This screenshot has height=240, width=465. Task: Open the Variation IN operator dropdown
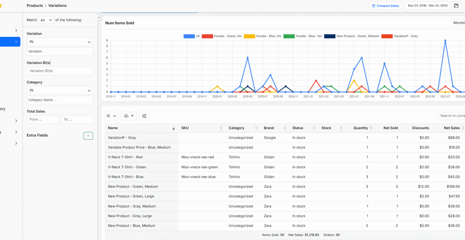pos(59,42)
